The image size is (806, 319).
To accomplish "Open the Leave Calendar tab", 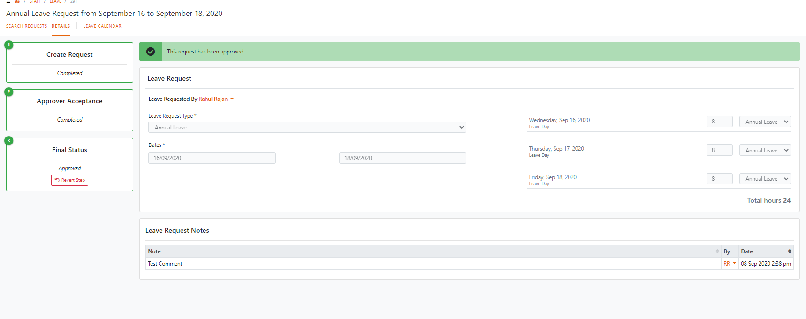I will 102,26.
